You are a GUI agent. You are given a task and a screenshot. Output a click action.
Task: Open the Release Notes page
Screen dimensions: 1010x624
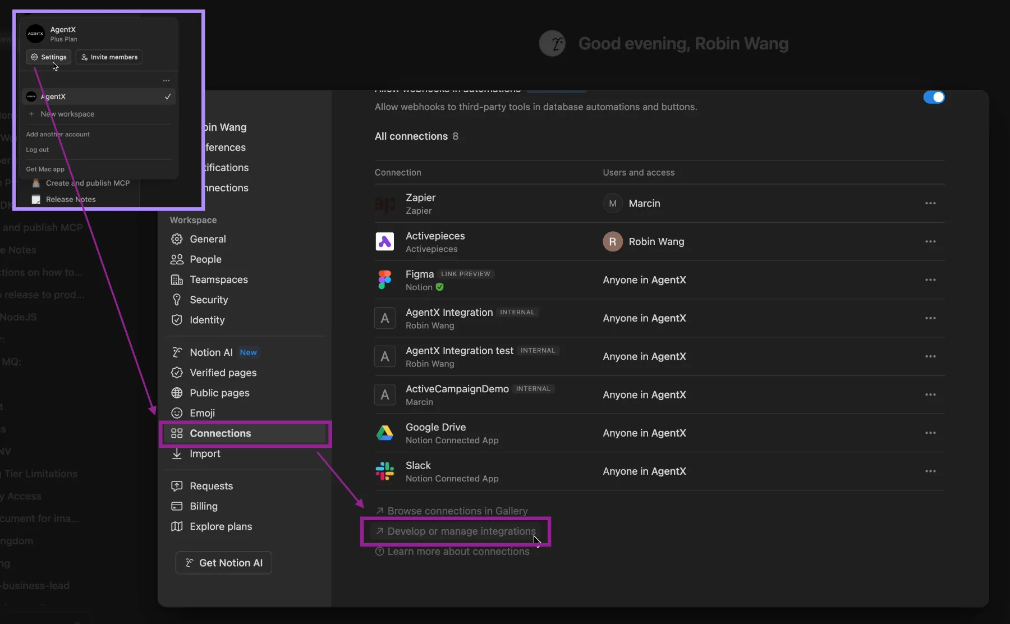[x=71, y=199]
